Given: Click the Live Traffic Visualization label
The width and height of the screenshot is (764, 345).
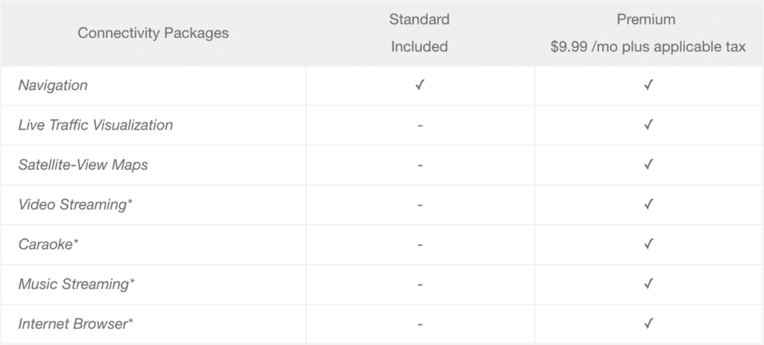Looking at the screenshot, I should tap(95, 125).
